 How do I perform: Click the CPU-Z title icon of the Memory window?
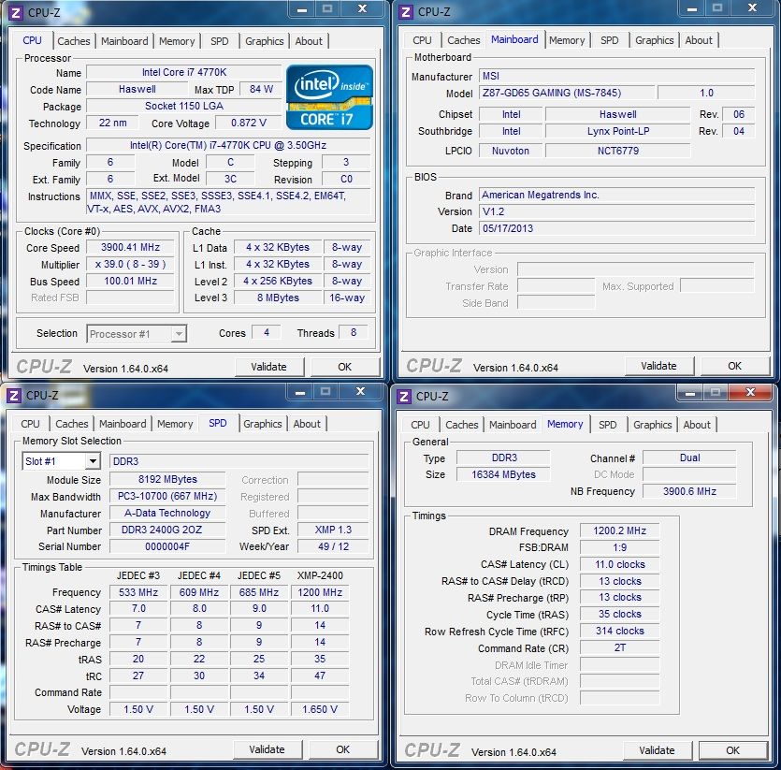pos(404,397)
